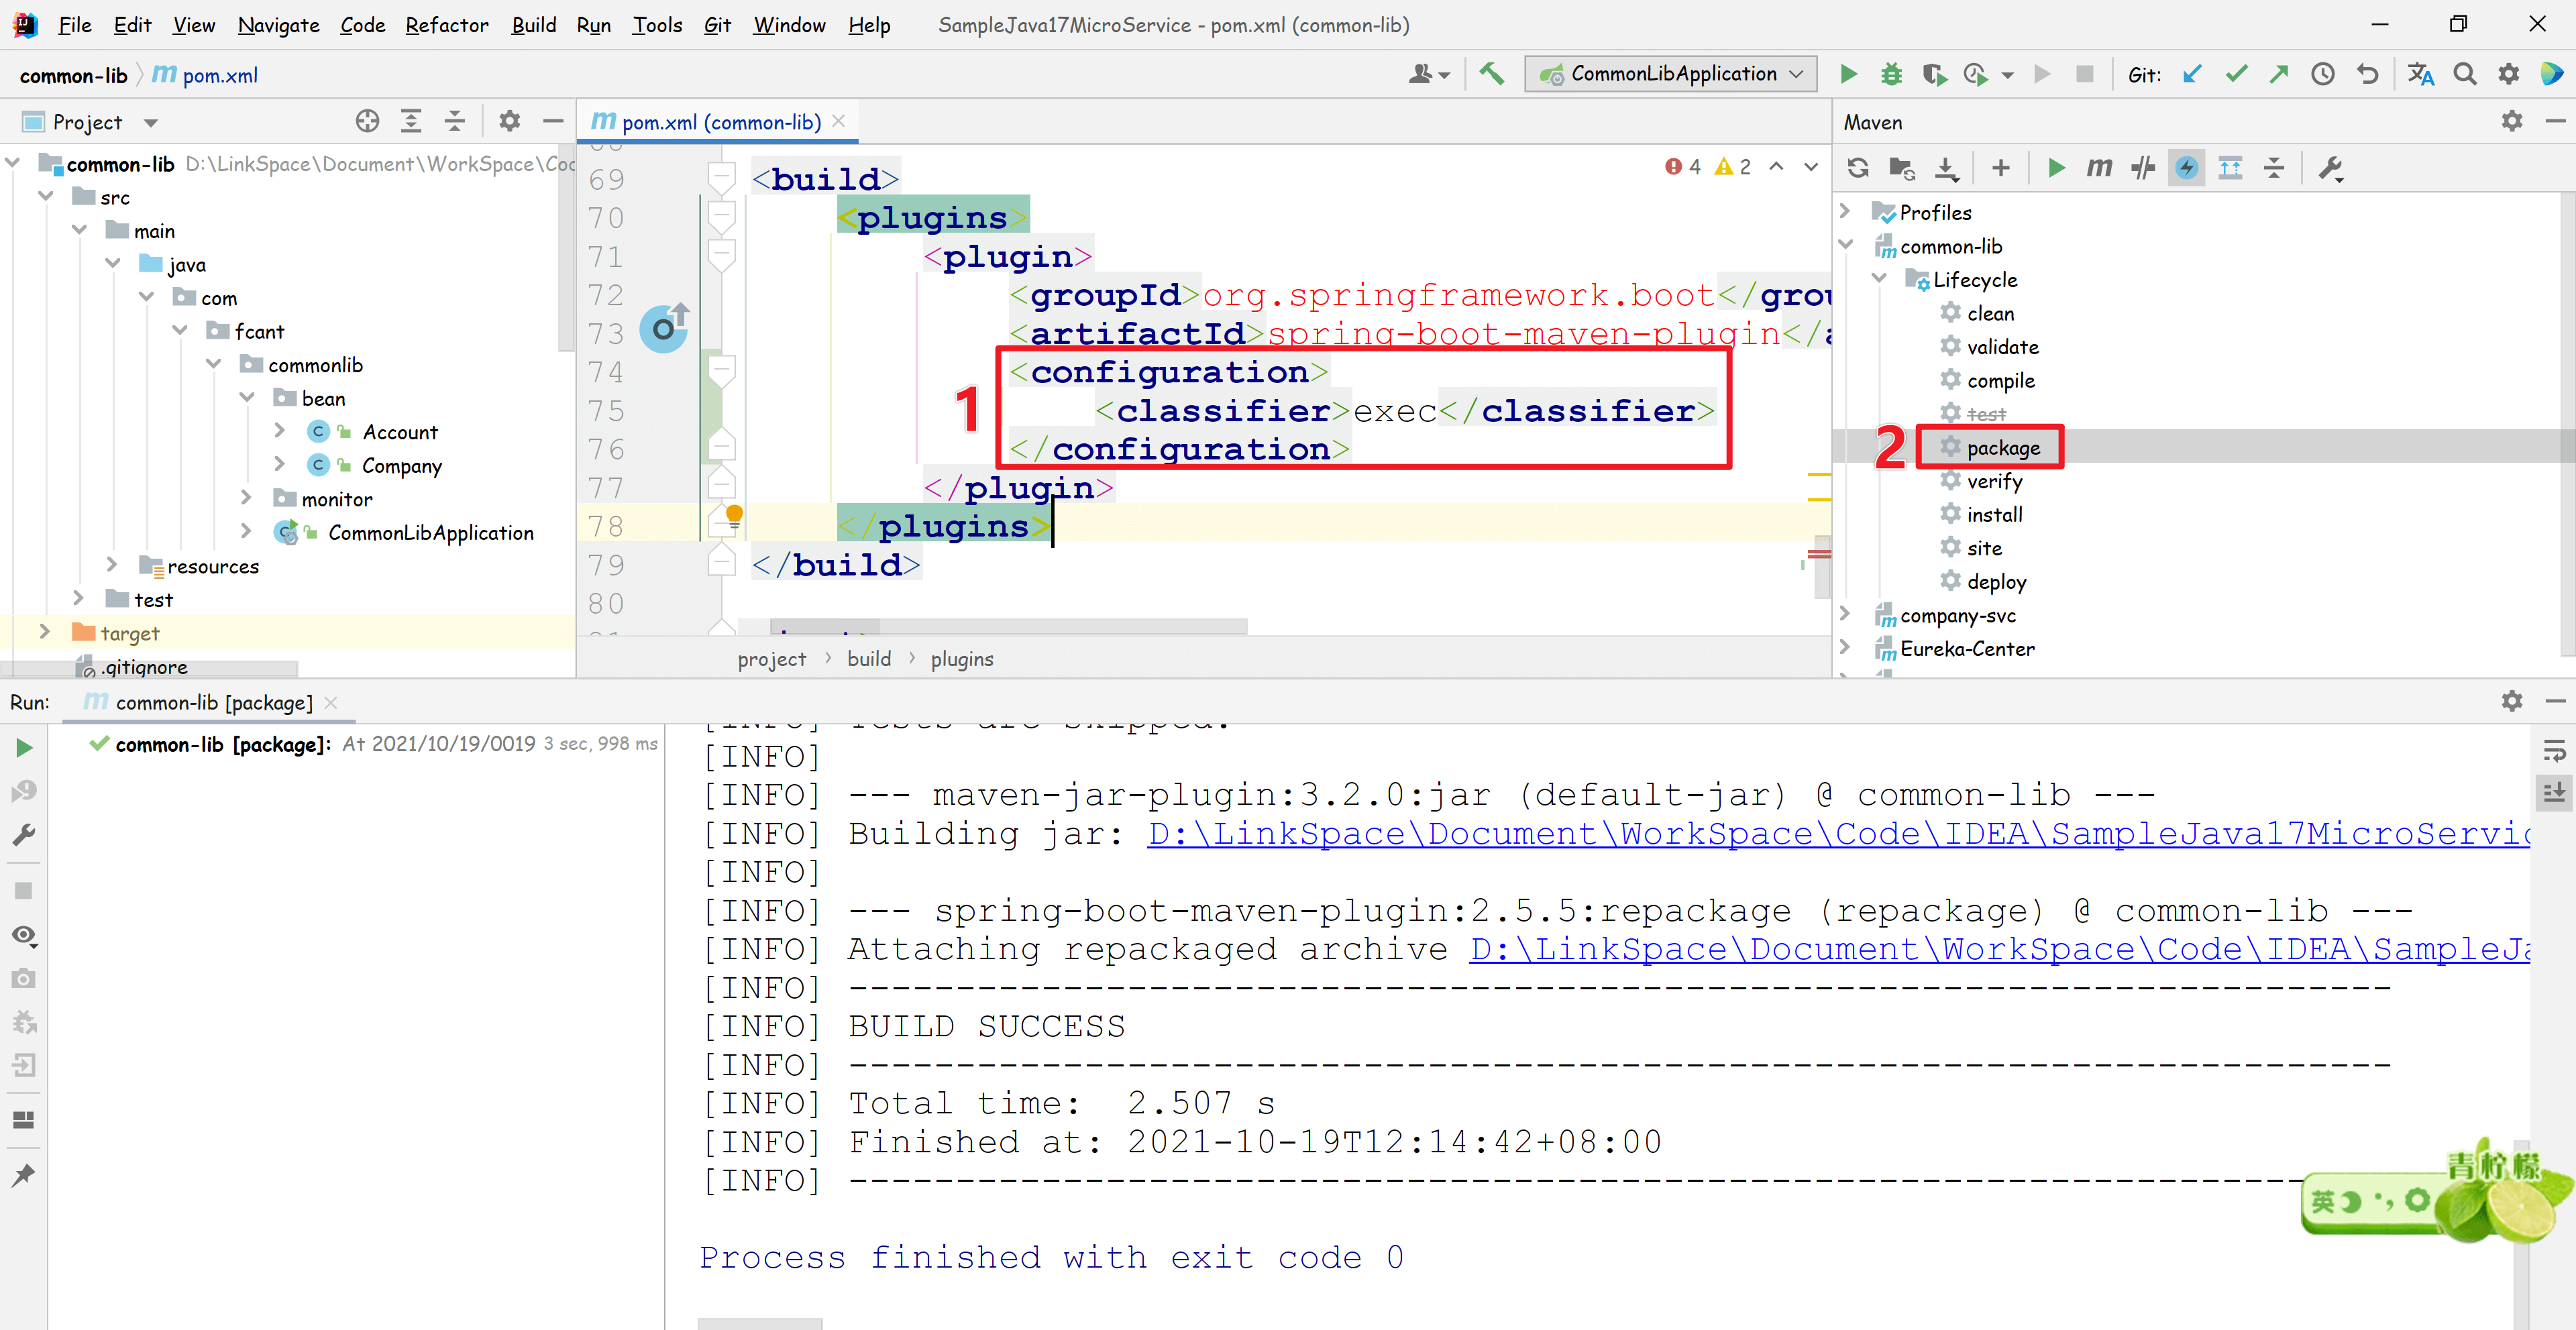Expand company-svc Maven module
Viewport: 2576px width, 1330px height.
pos(1845,615)
